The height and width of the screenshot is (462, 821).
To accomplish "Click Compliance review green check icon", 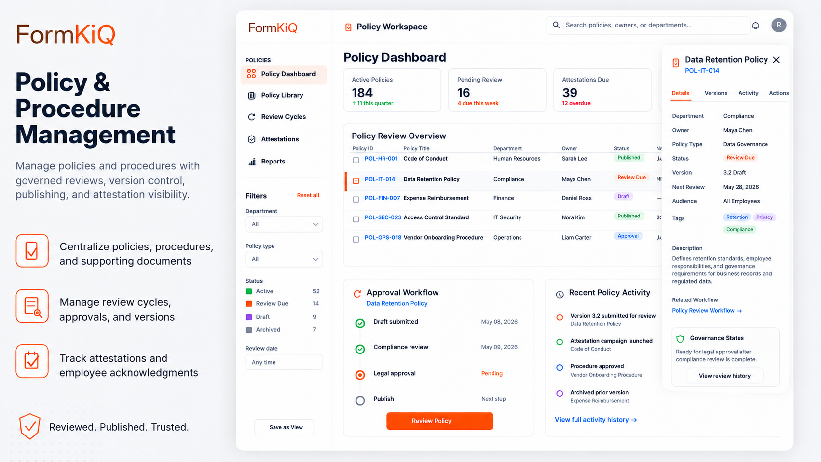I will [x=360, y=349].
